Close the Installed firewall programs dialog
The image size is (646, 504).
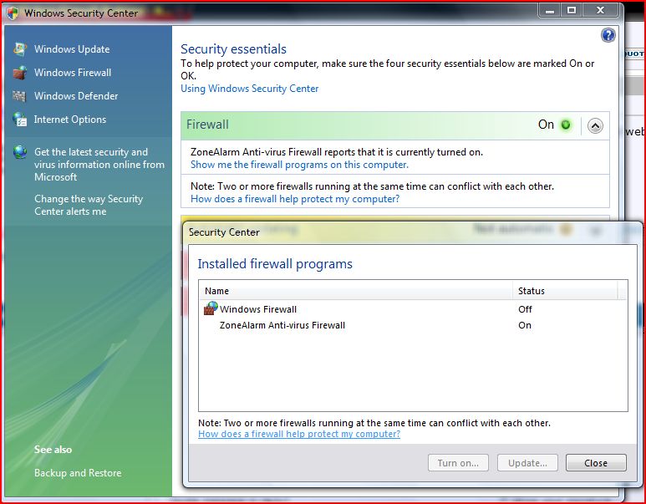[x=596, y=463]
